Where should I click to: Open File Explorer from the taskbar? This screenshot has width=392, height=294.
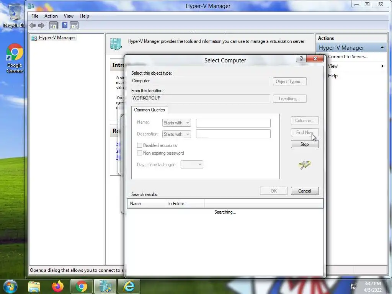[34, 286]
